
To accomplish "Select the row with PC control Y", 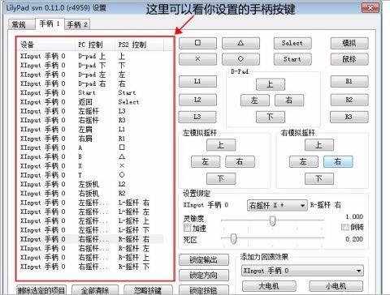I will (x=91, y=175).
